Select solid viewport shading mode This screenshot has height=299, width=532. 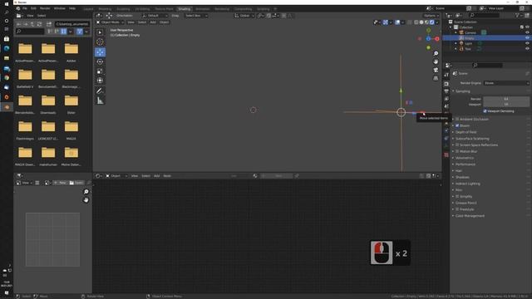click(421, 22)
